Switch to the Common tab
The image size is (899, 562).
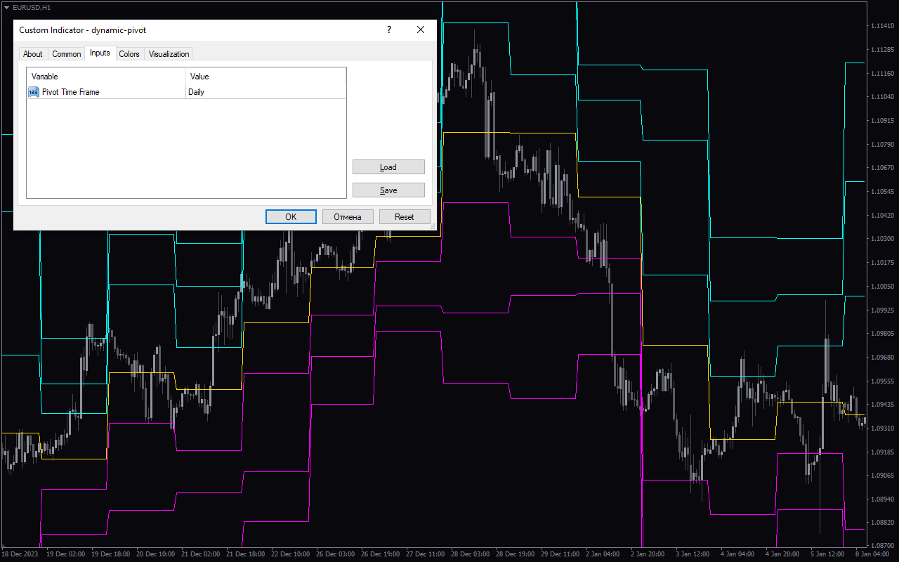[x=67, y=54]
